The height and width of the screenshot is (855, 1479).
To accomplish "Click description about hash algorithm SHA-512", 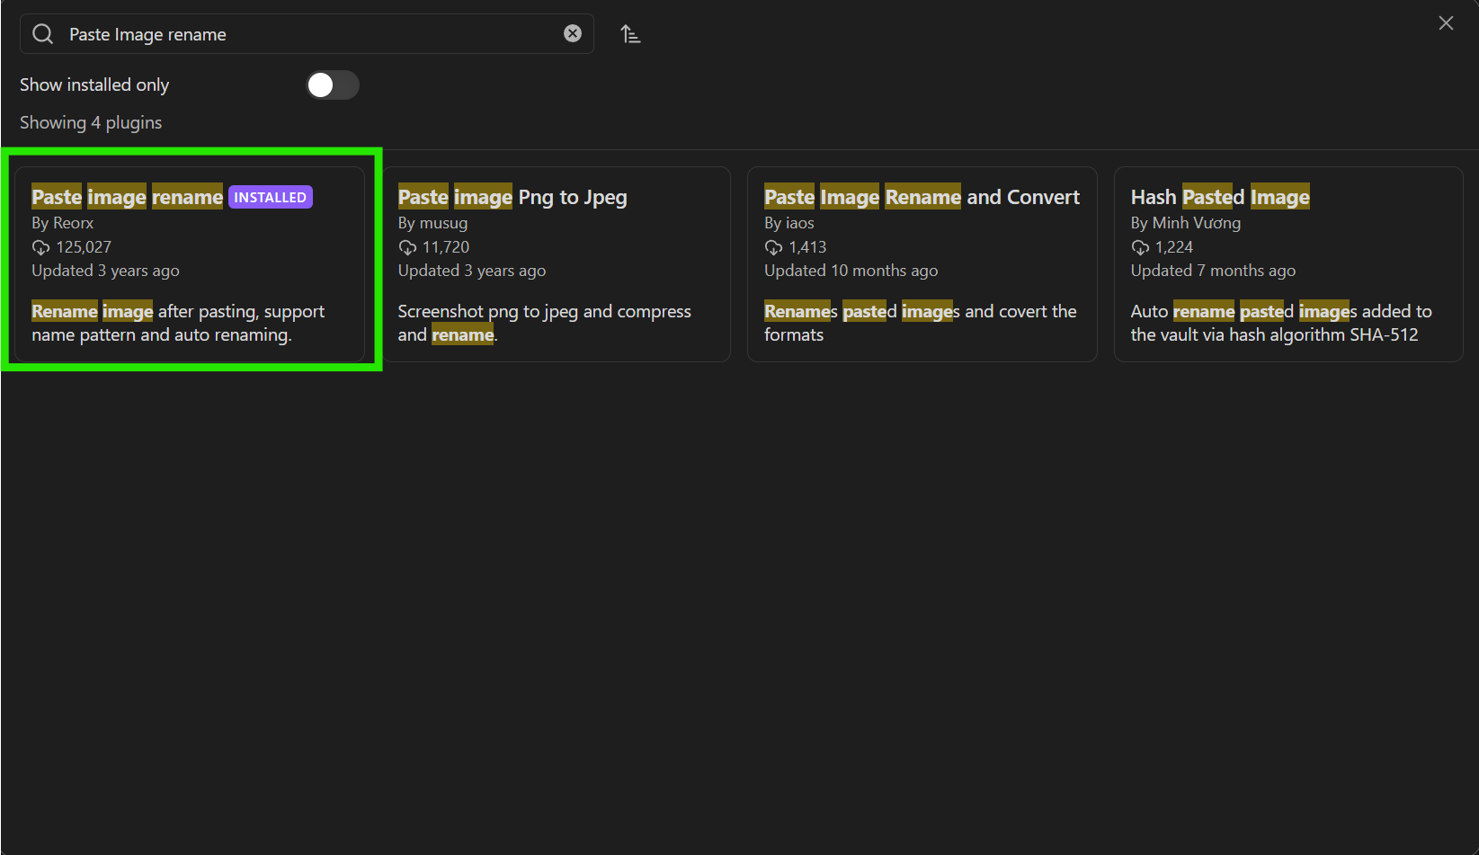I will 1281,323.
